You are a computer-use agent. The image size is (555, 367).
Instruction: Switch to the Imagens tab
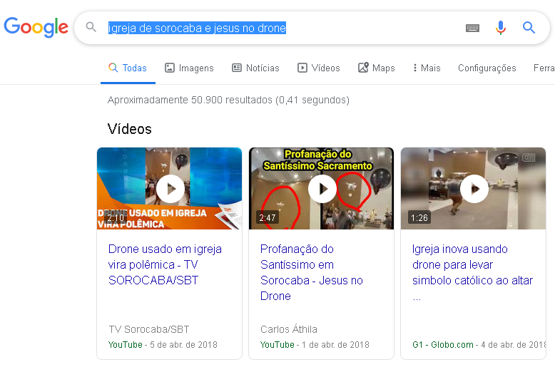pos(189,68)
